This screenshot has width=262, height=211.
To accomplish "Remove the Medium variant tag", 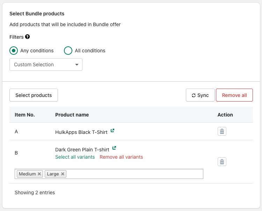I will click(x=39, y=174).
